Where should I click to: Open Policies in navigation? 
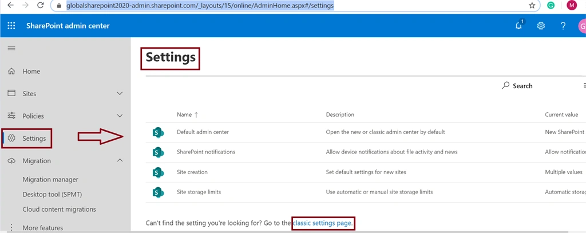coord(33,116)
